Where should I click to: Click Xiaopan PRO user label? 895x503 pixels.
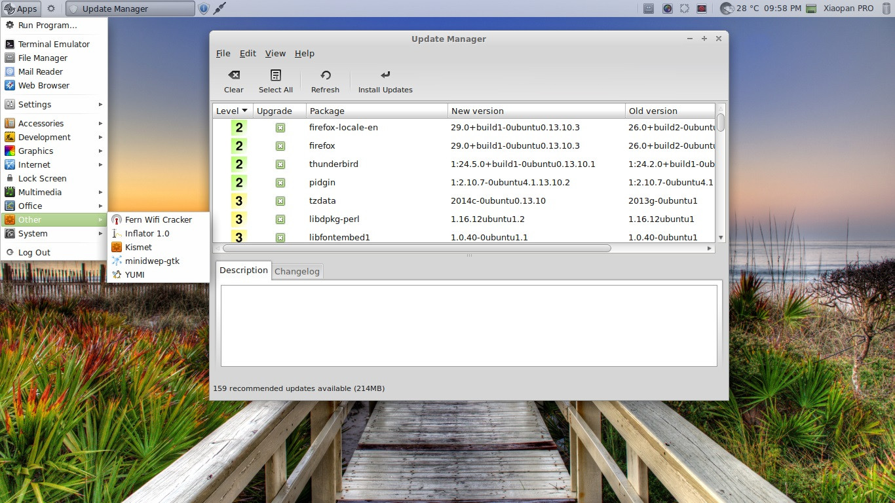click(x=847, y=9)
